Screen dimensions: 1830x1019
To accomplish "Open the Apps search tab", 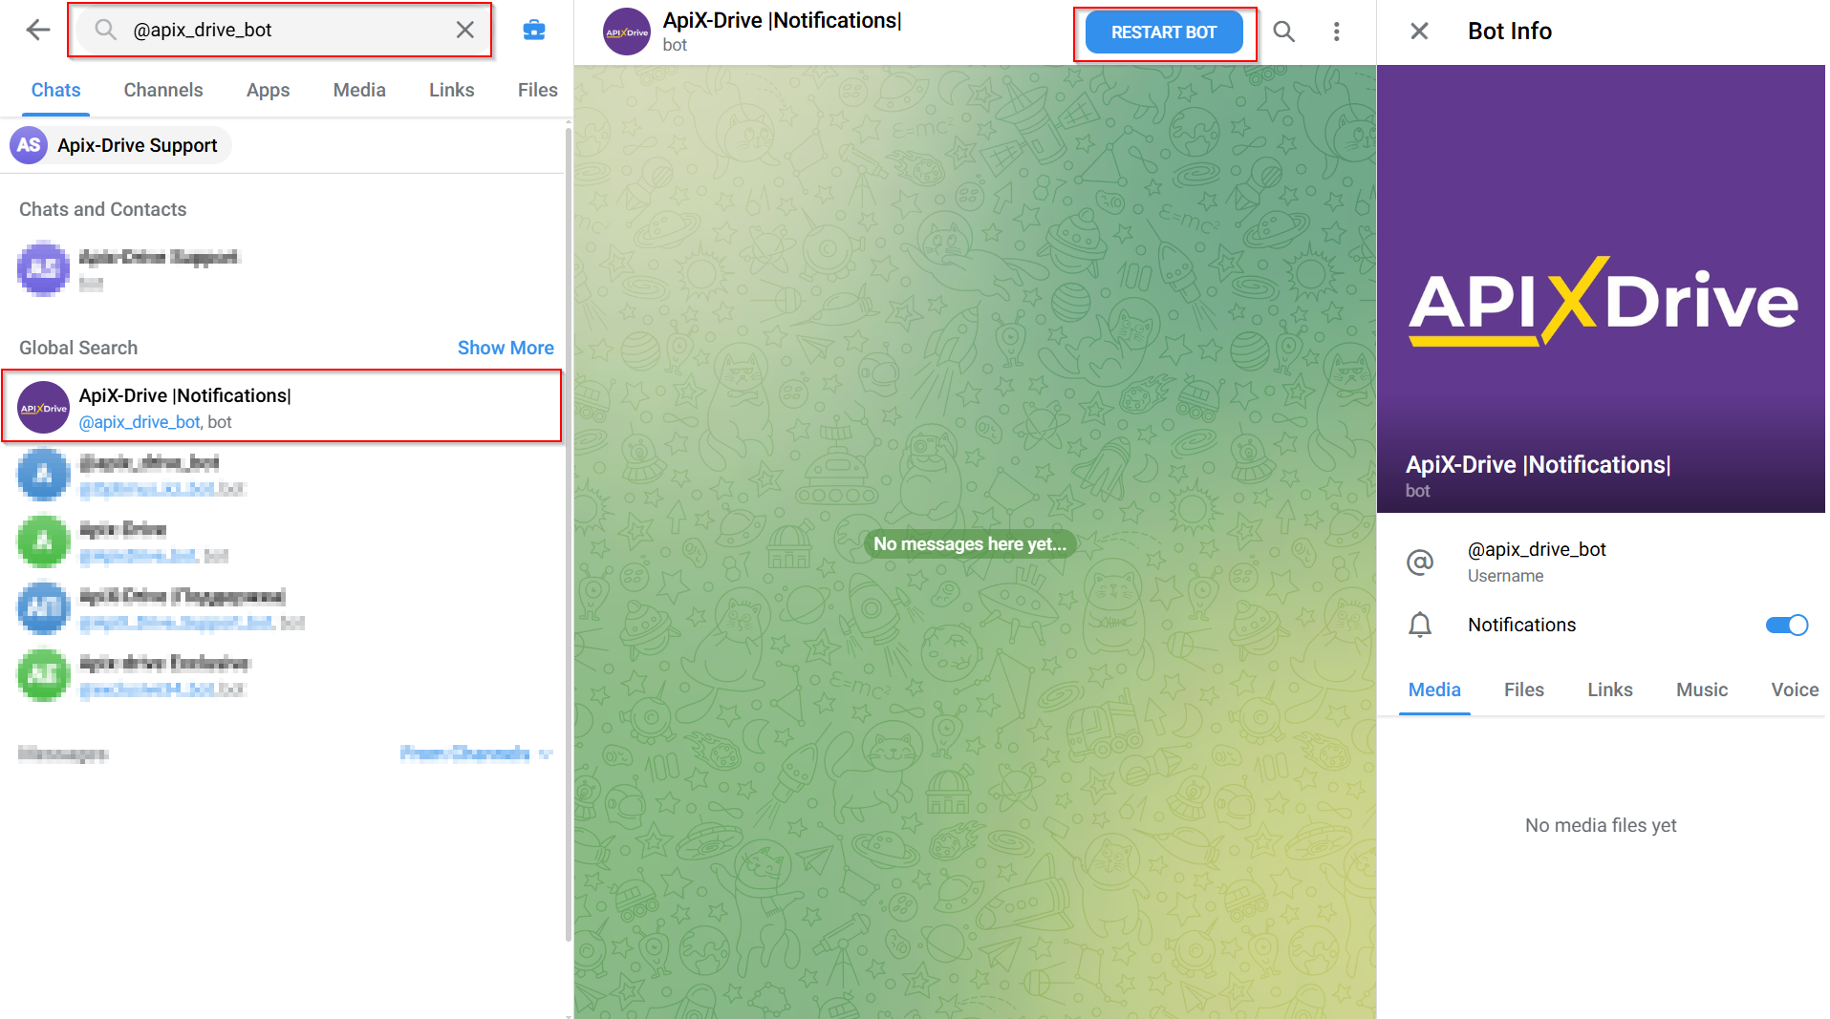I will pos(268,90).
